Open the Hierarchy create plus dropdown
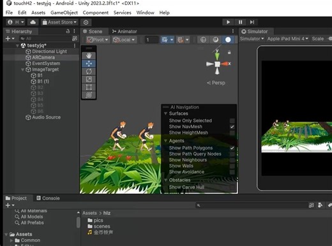Viewport: 332px width, 246px height. [x=10, y=38]
